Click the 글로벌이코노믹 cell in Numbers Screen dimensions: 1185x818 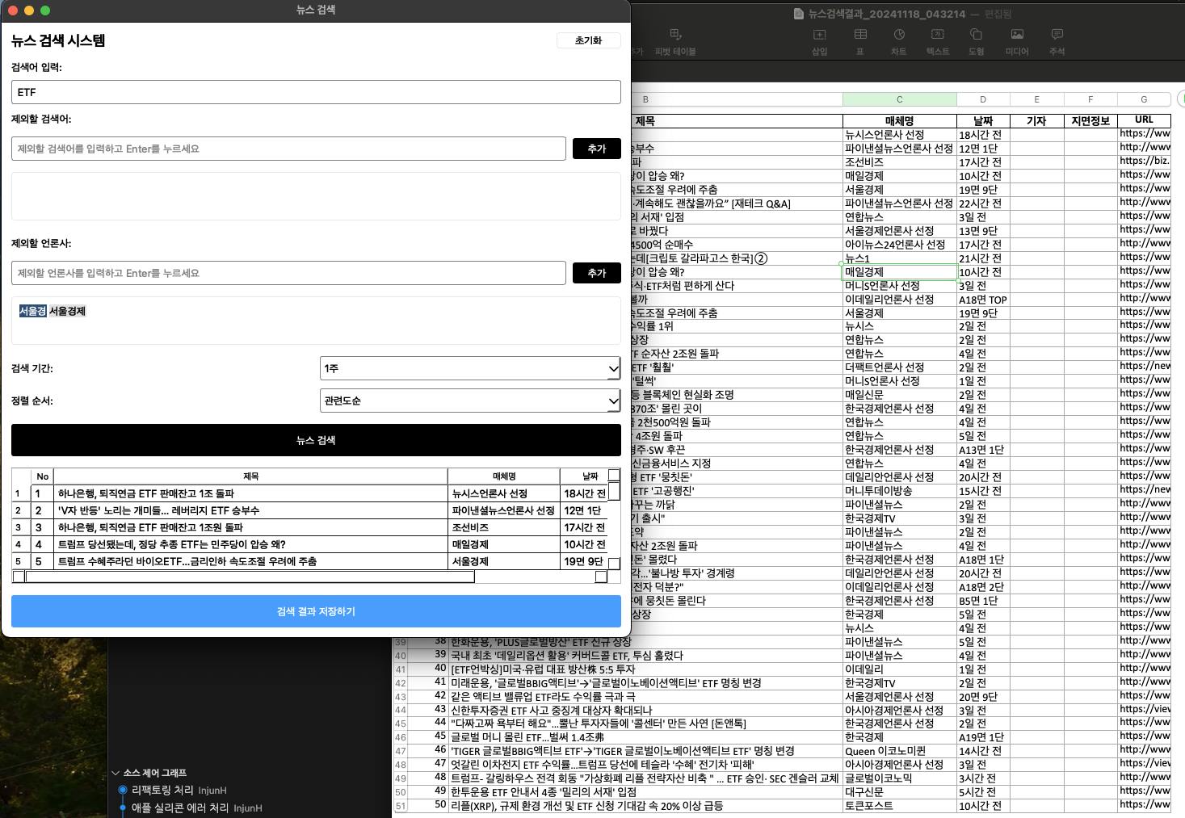899,778
